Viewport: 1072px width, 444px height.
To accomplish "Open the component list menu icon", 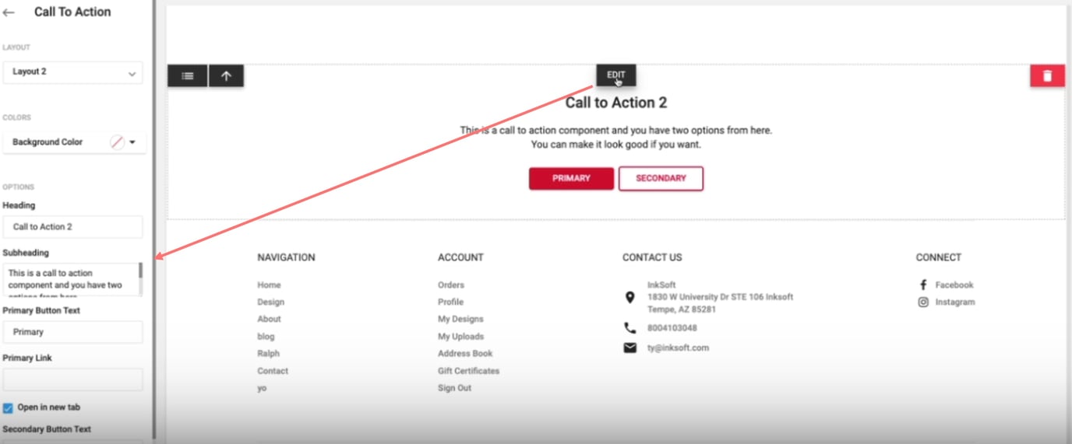I will [187, 75].
